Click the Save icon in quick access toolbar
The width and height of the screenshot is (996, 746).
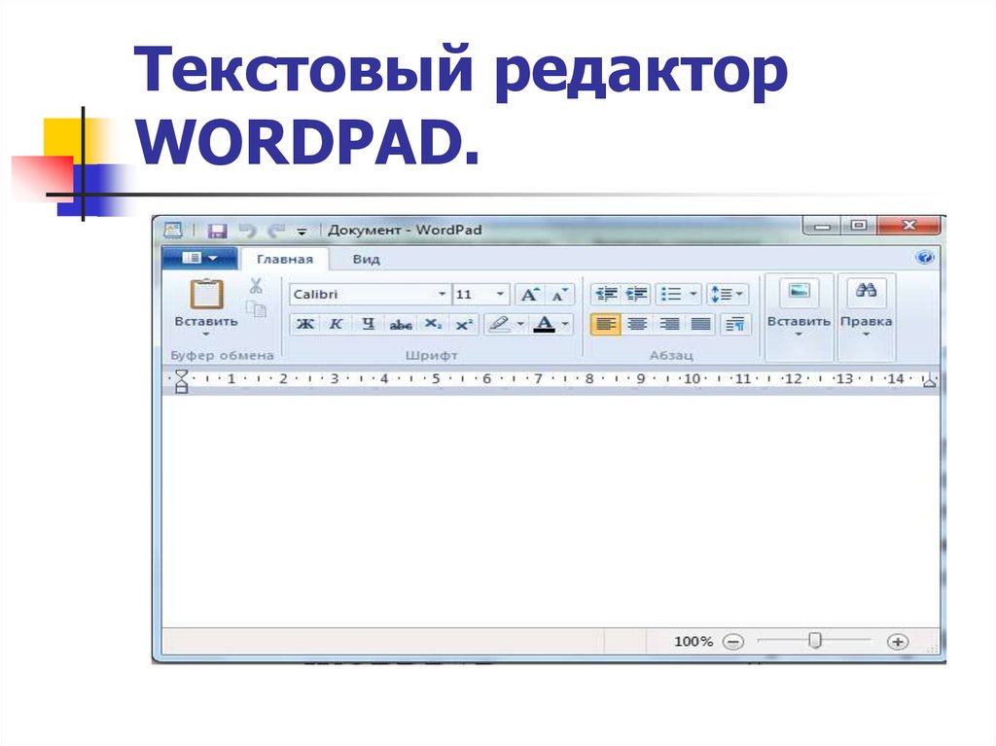click(217, 231)
